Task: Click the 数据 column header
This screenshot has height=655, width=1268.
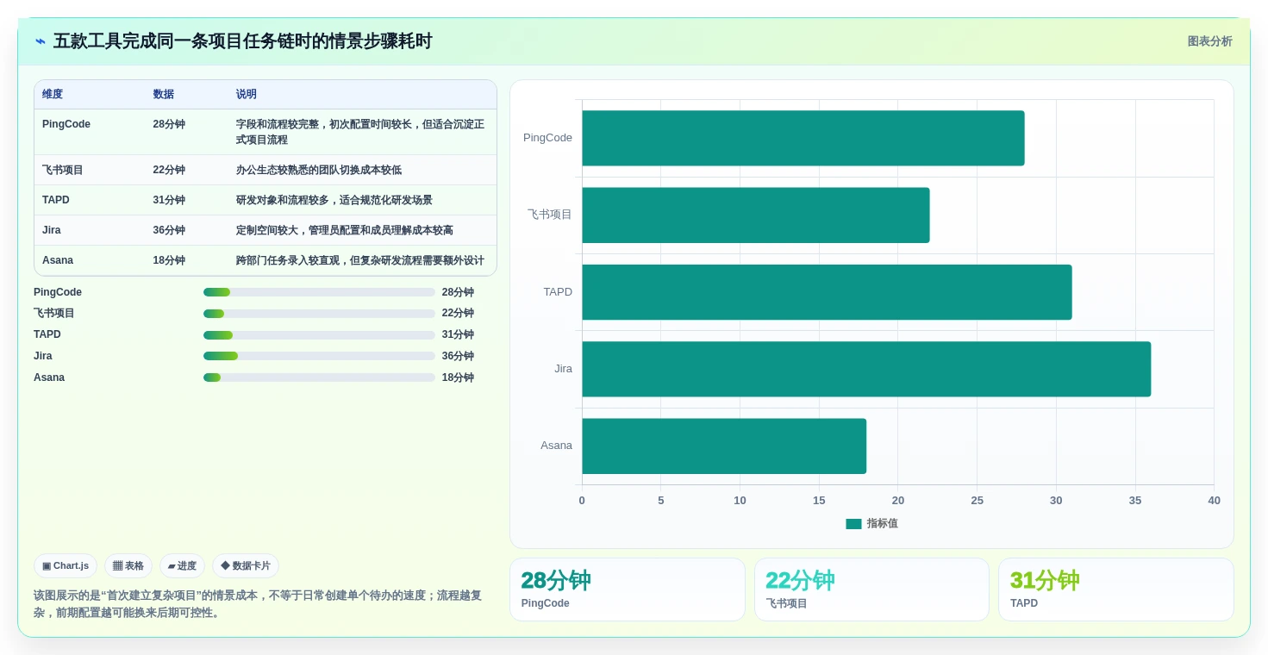Action: 164,95
